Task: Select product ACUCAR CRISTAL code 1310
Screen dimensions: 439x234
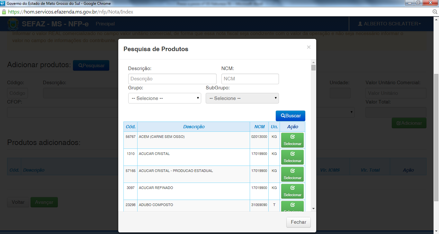Action: coord(292,157)
